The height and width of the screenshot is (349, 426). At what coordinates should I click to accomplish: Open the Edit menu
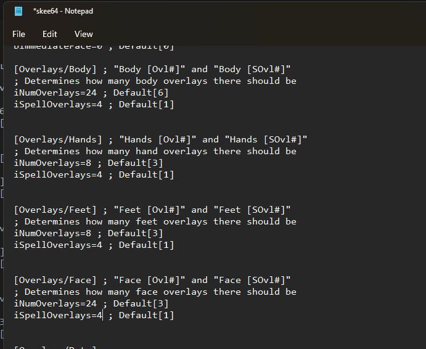coord(50,35)
